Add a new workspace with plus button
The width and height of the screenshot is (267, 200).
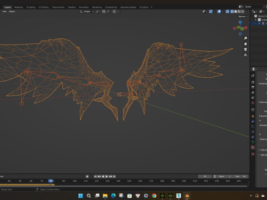pyautogui.click(x=151, y=7)
